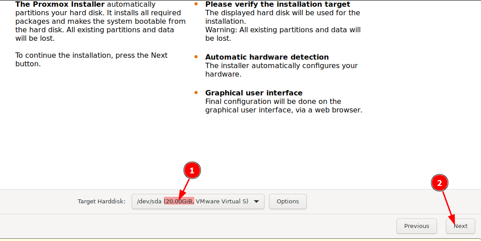
Task: Click the "To continue the installation" paragraph
Action: tap(91, 56)
